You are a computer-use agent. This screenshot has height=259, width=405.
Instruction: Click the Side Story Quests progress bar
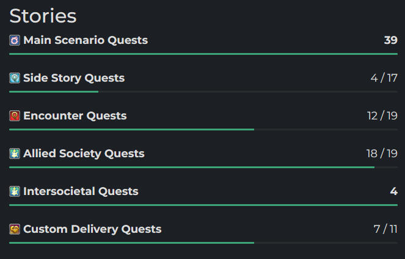203,92
